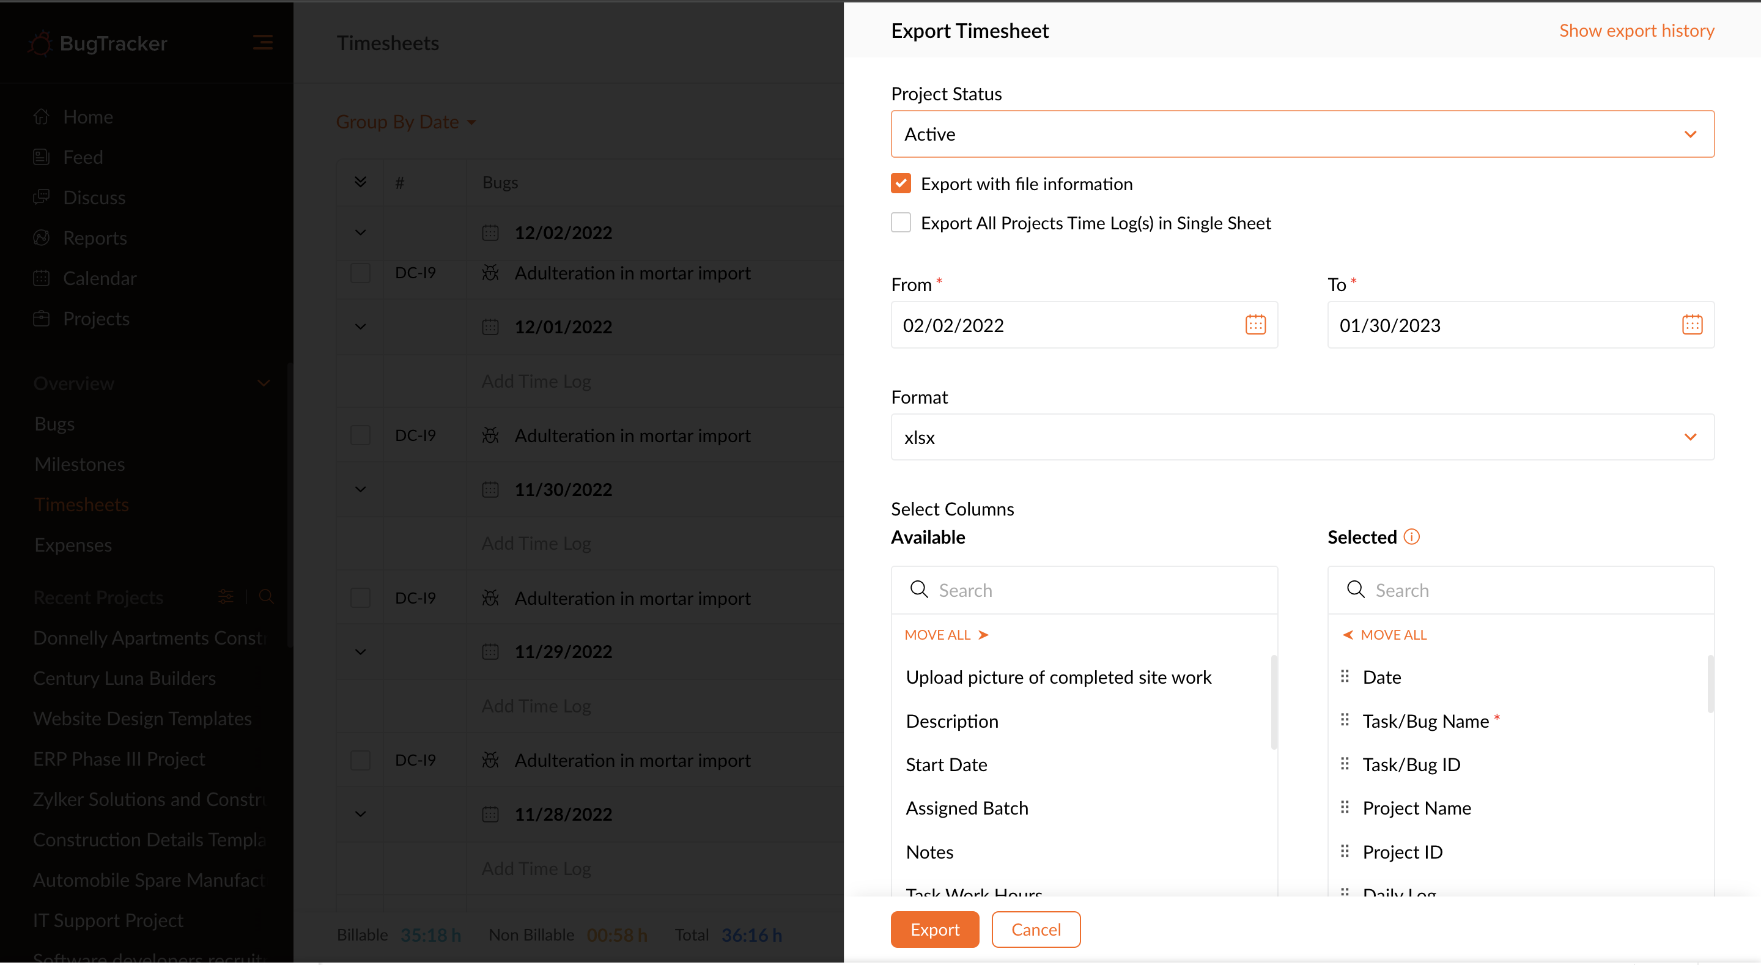Click the Cancel button
Screen dimensions: 1761x965
(x=1036, y=930)
